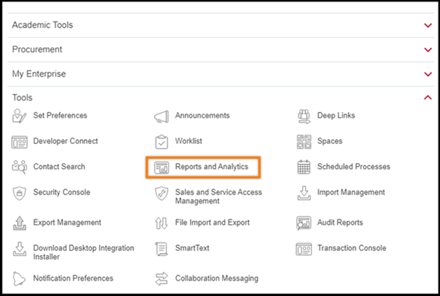This screenshot has height=296, width=440.
Task: Expand the My Enterprise section chevron
Action: pos(428,74)
